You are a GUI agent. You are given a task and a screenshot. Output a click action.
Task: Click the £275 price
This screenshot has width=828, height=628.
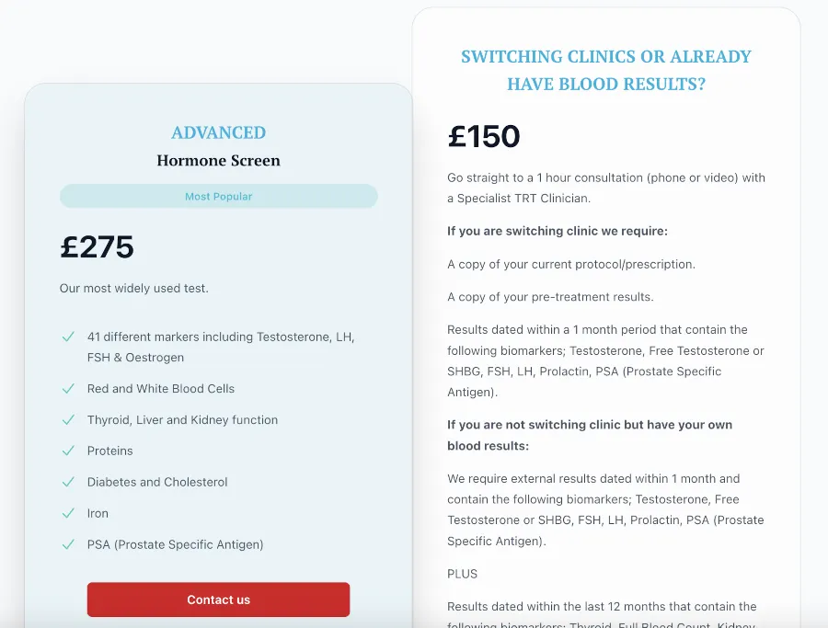coord(98,246)
